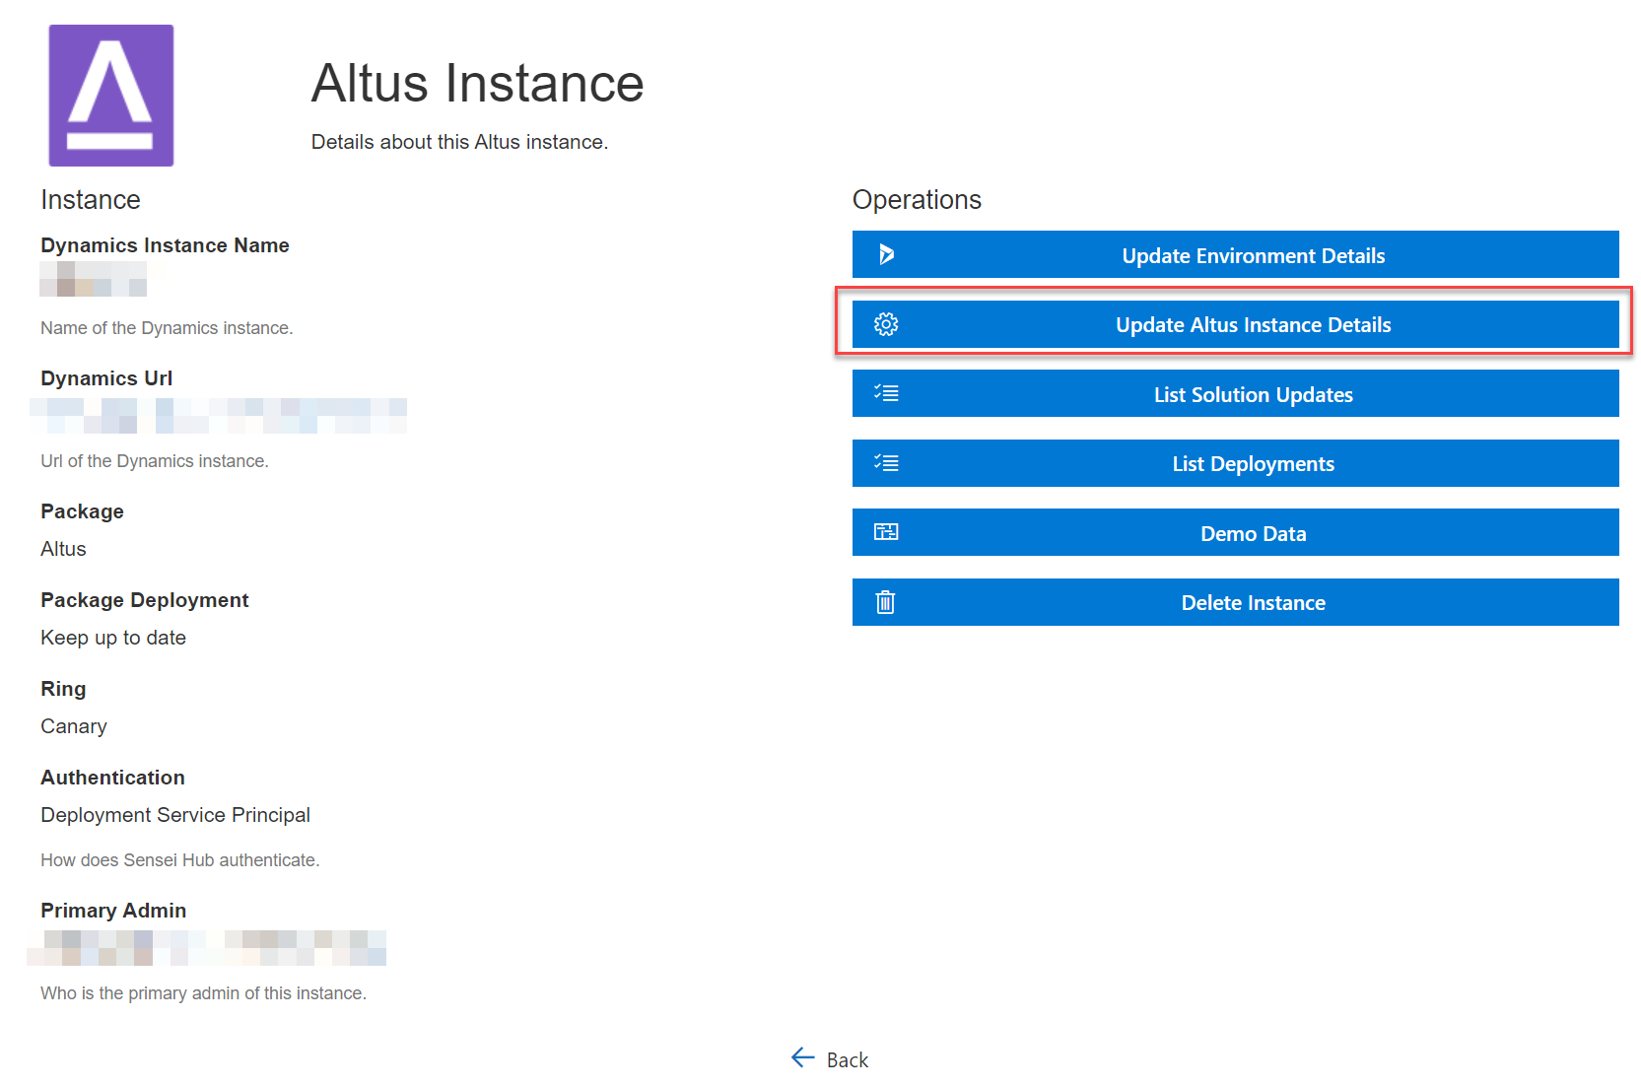The image size is (1641, 1087).
Task: Click the 'Details about this Altus instance.' subtitle
Action: [459, 142]
